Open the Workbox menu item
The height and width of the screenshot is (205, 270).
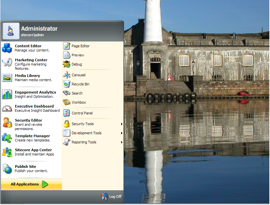coord(79,102)
